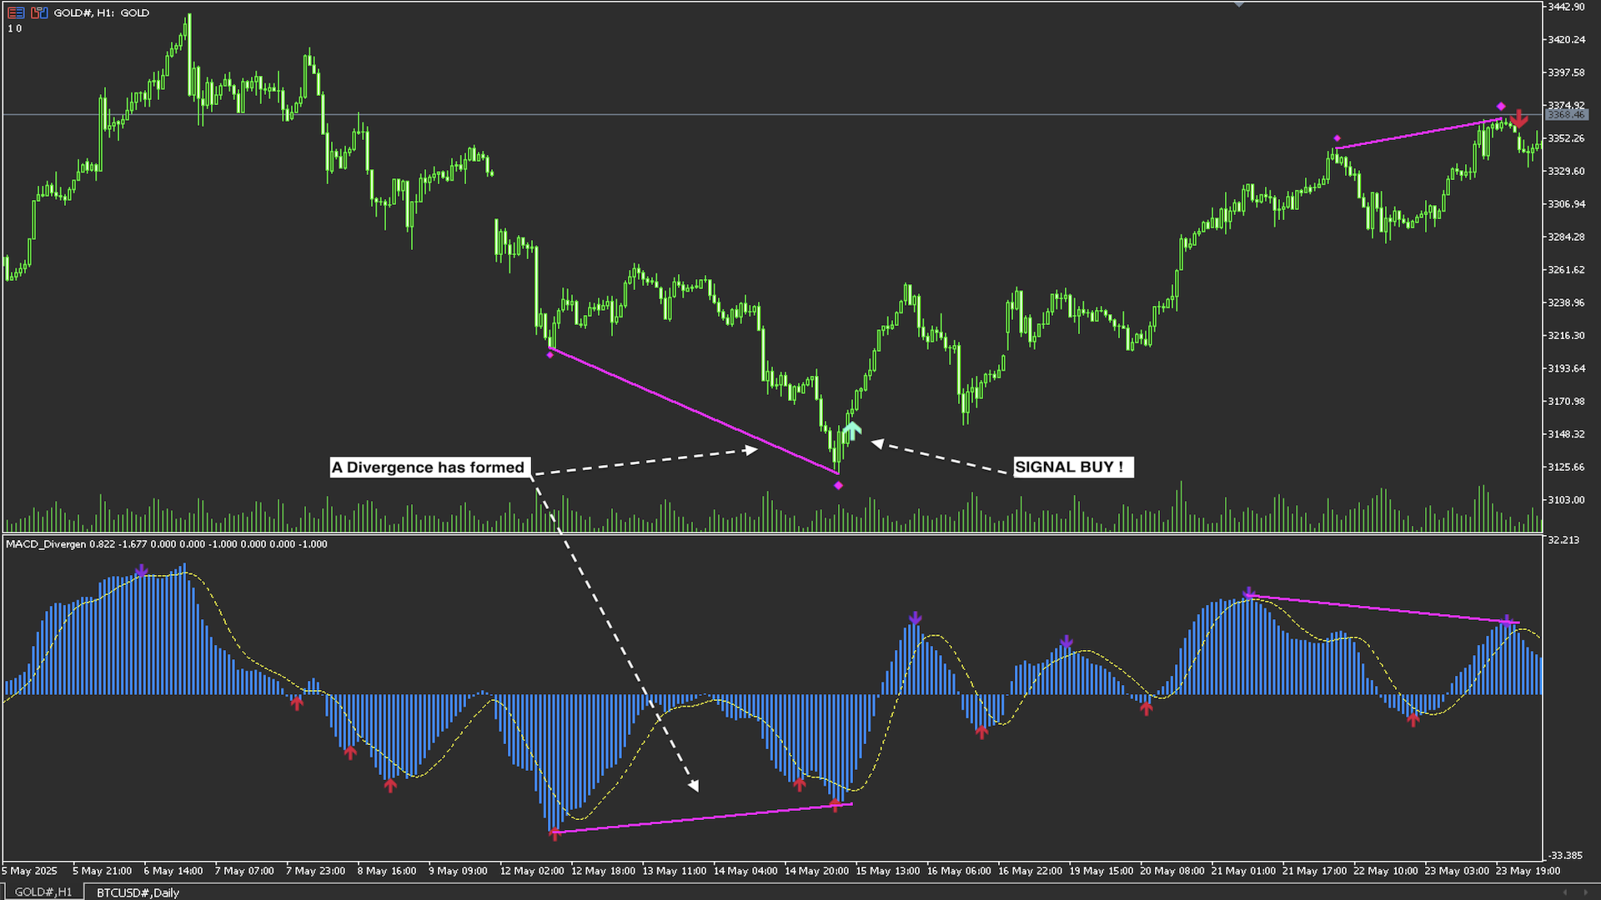
Task: Click the 9 May 09:00 time label
Action: [458, 871]
